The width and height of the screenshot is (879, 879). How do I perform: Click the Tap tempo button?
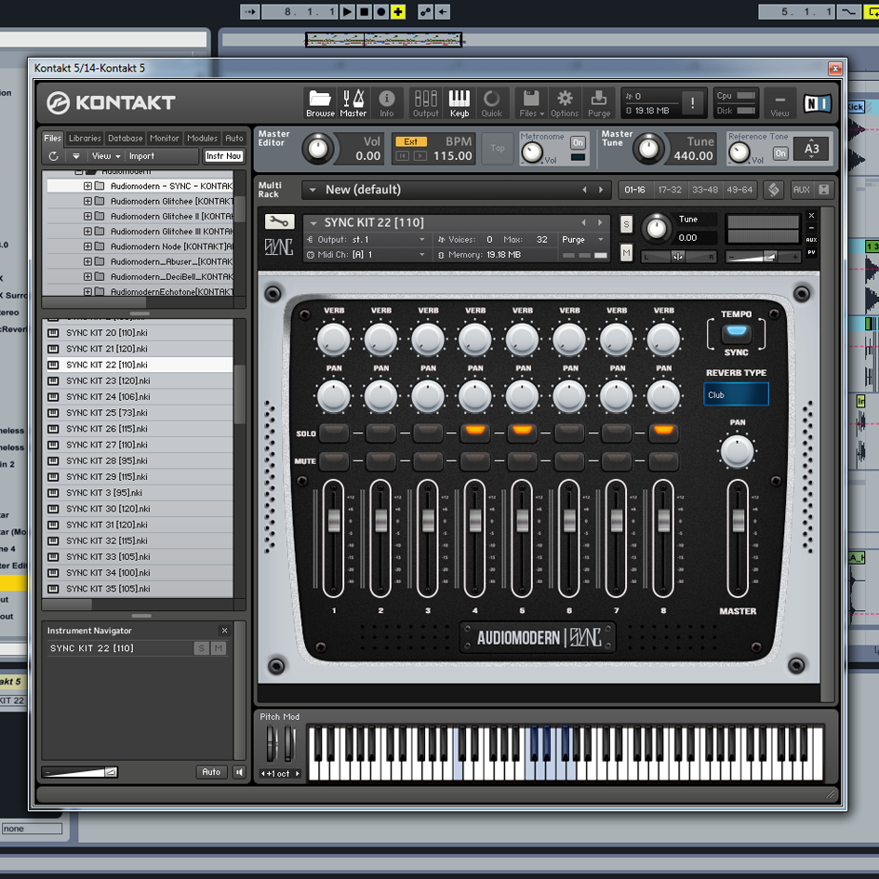coord(498,149)
